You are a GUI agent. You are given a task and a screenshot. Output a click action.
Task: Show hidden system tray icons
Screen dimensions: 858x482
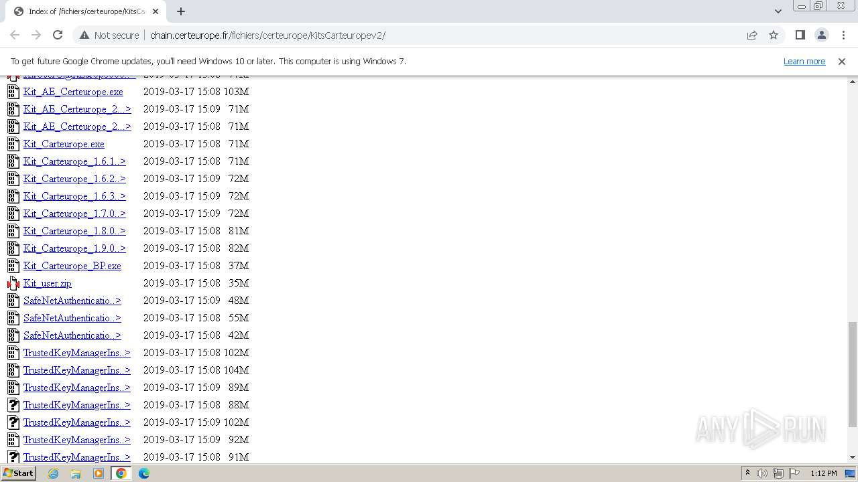tap(747, 473)
